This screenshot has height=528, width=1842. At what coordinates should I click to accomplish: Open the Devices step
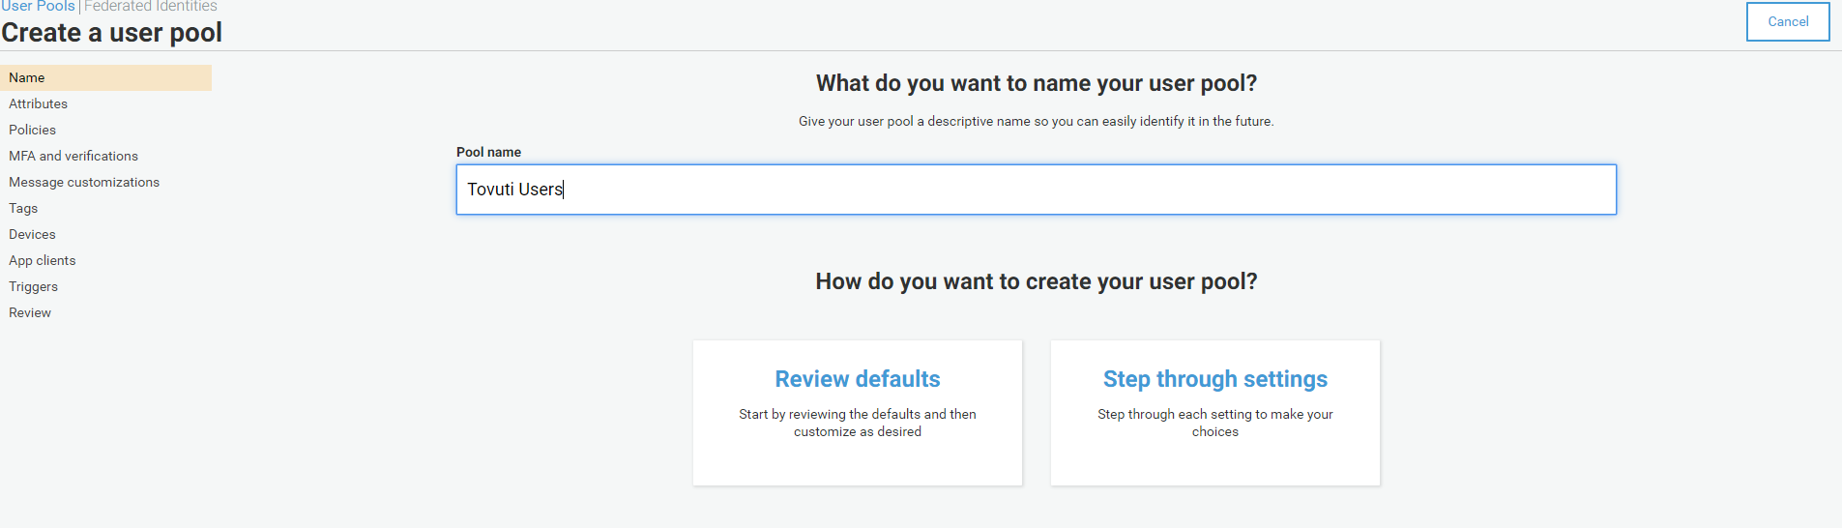(x=32, y=234)
